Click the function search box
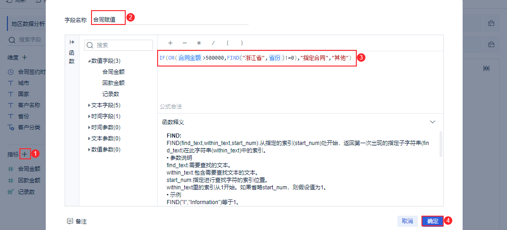The width and height of the screenshot is (507, 230). pos(118,45)
